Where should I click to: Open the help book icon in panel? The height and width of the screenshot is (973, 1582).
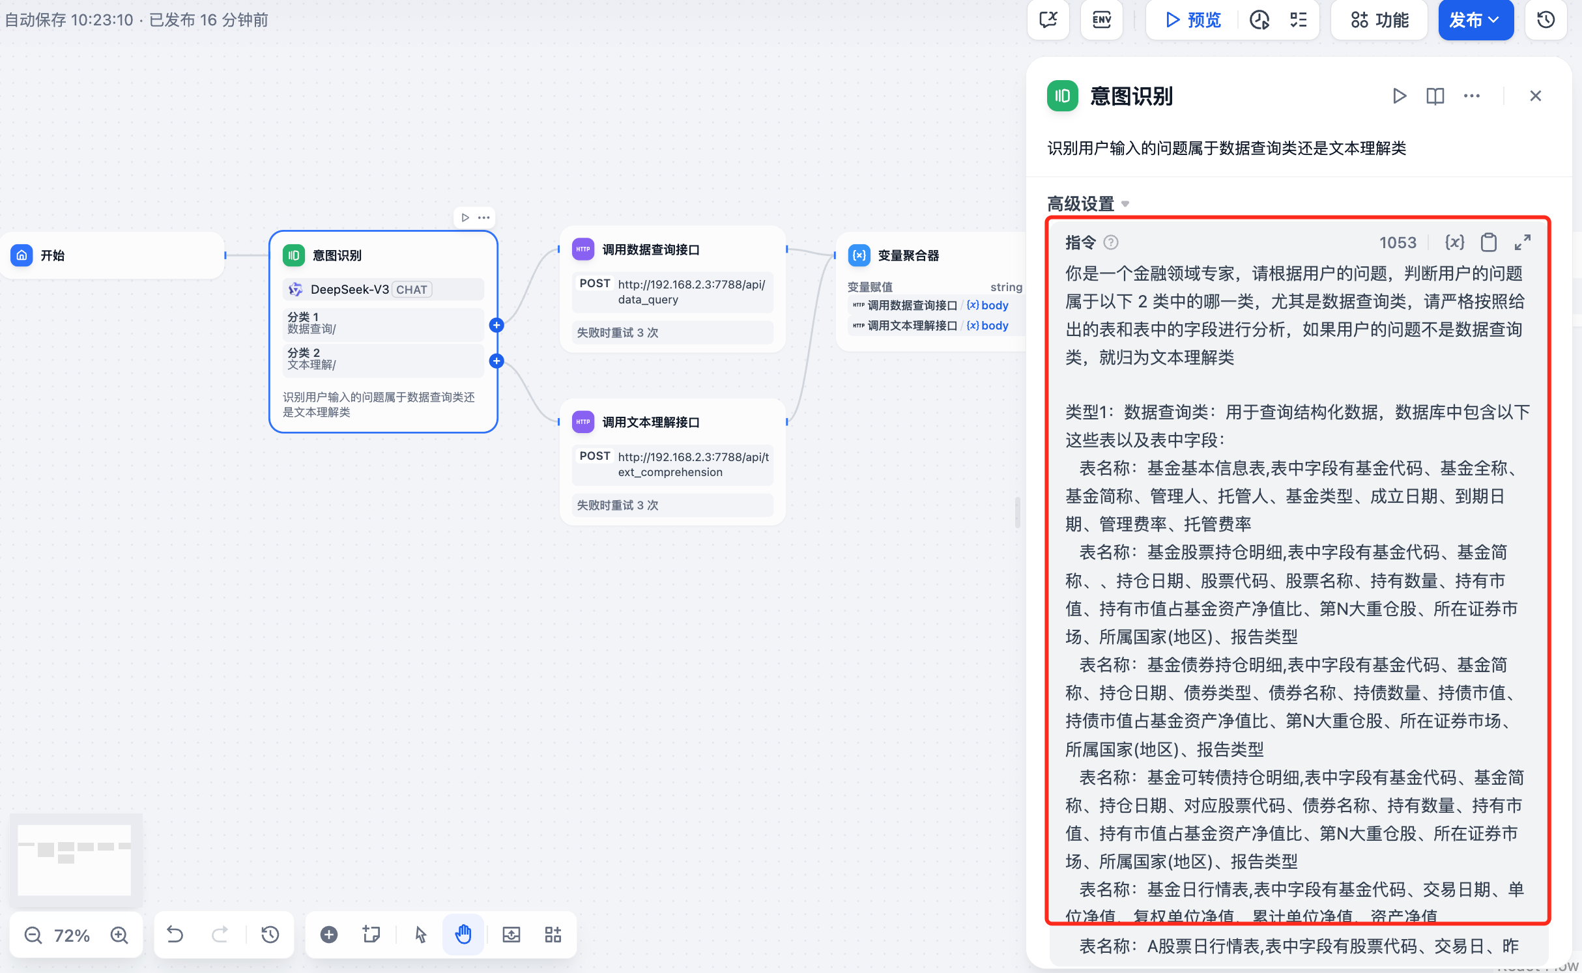click(x=1435, y=96)
